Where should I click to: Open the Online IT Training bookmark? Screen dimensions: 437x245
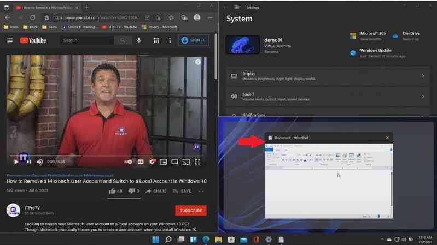[x=79, y=27]
